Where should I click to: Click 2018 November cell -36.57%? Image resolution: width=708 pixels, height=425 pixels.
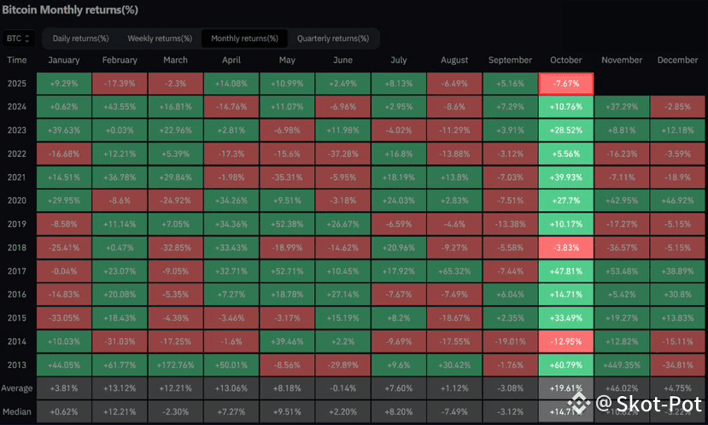click(x=622, y=247)
